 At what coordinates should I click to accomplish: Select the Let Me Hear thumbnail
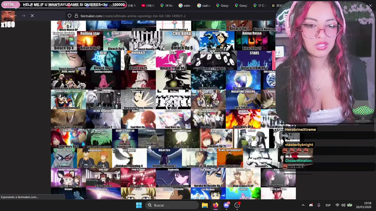[208, 193]
